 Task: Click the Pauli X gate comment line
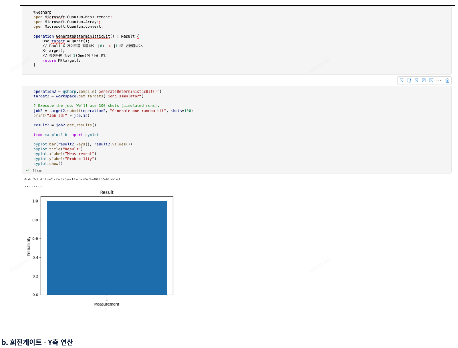(x=93, y=46)
